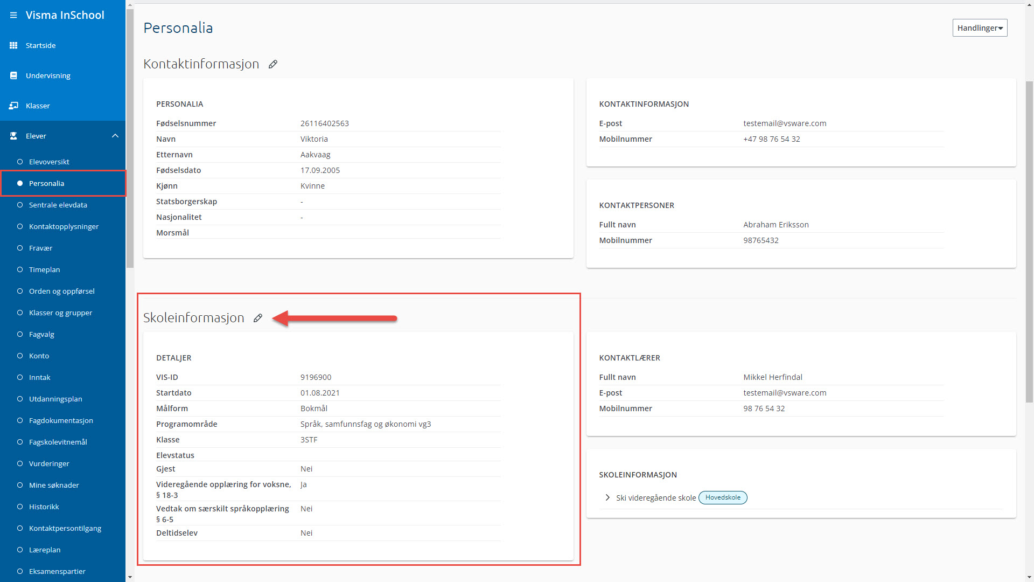Screen dimensions: 1034x582
Task: Open Inntak page
Action: coord(39,377)
